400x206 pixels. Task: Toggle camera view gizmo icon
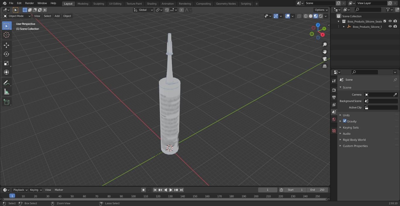click(x=324, y=59)
